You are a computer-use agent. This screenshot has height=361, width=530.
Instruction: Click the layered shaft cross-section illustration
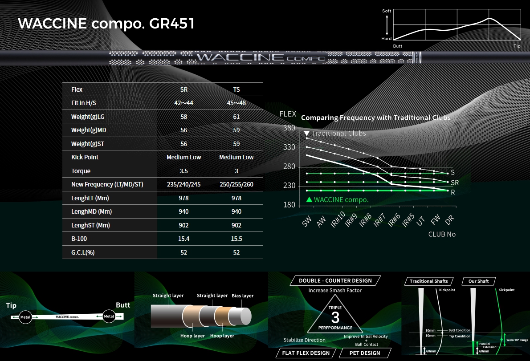pyautogui.click(x=201, y=316)
